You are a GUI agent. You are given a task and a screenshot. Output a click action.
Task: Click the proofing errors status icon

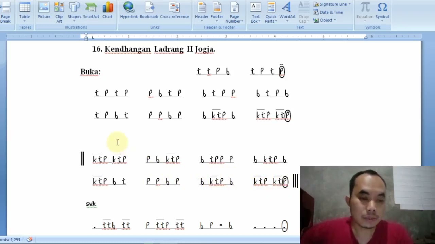pos(30,239)
